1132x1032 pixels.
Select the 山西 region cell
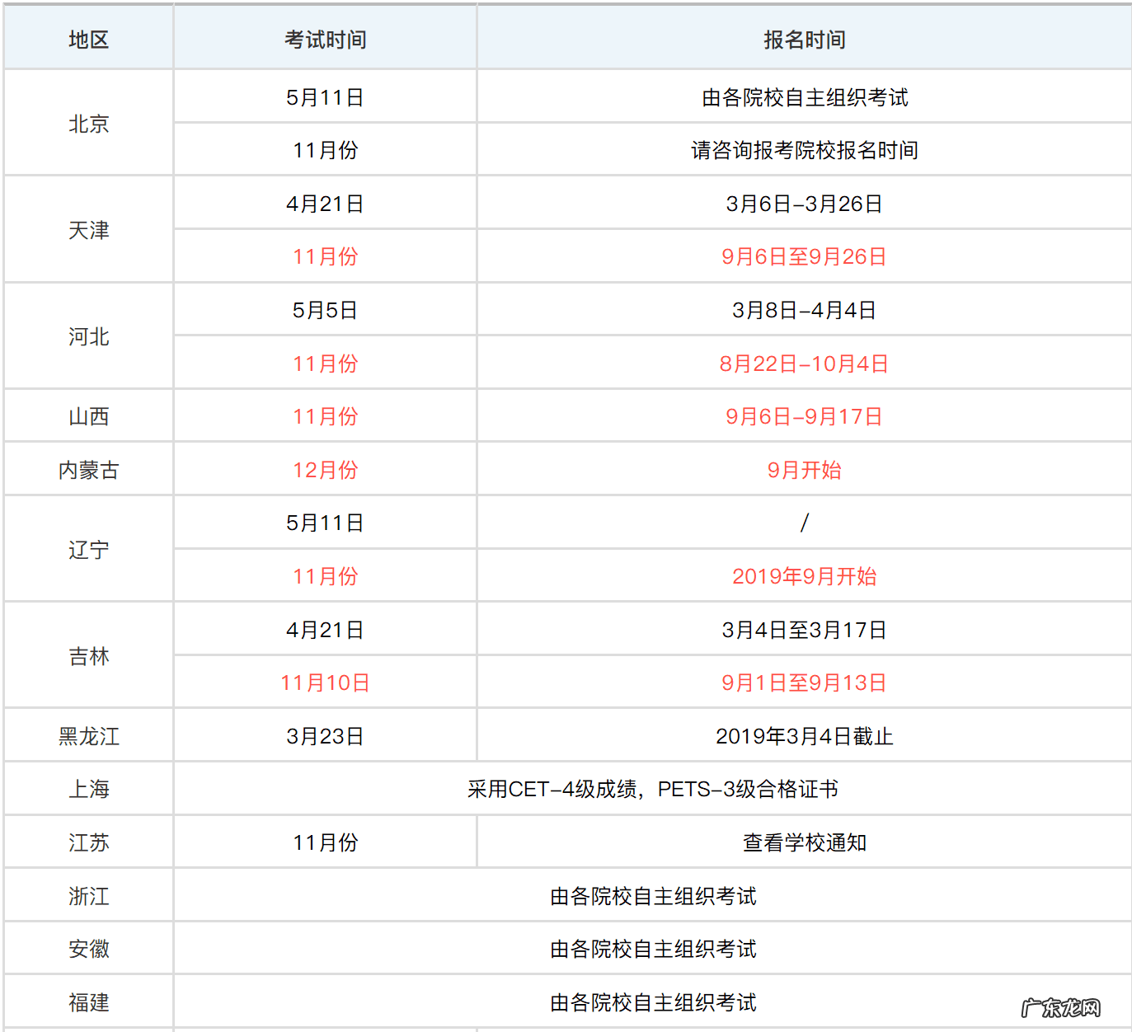(88, 416)
